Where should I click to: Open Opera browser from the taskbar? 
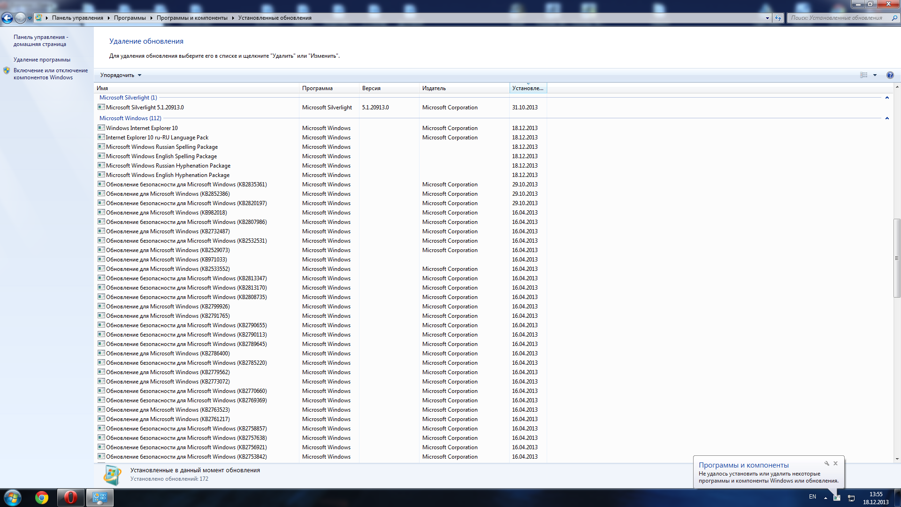(x=70, y=498)
